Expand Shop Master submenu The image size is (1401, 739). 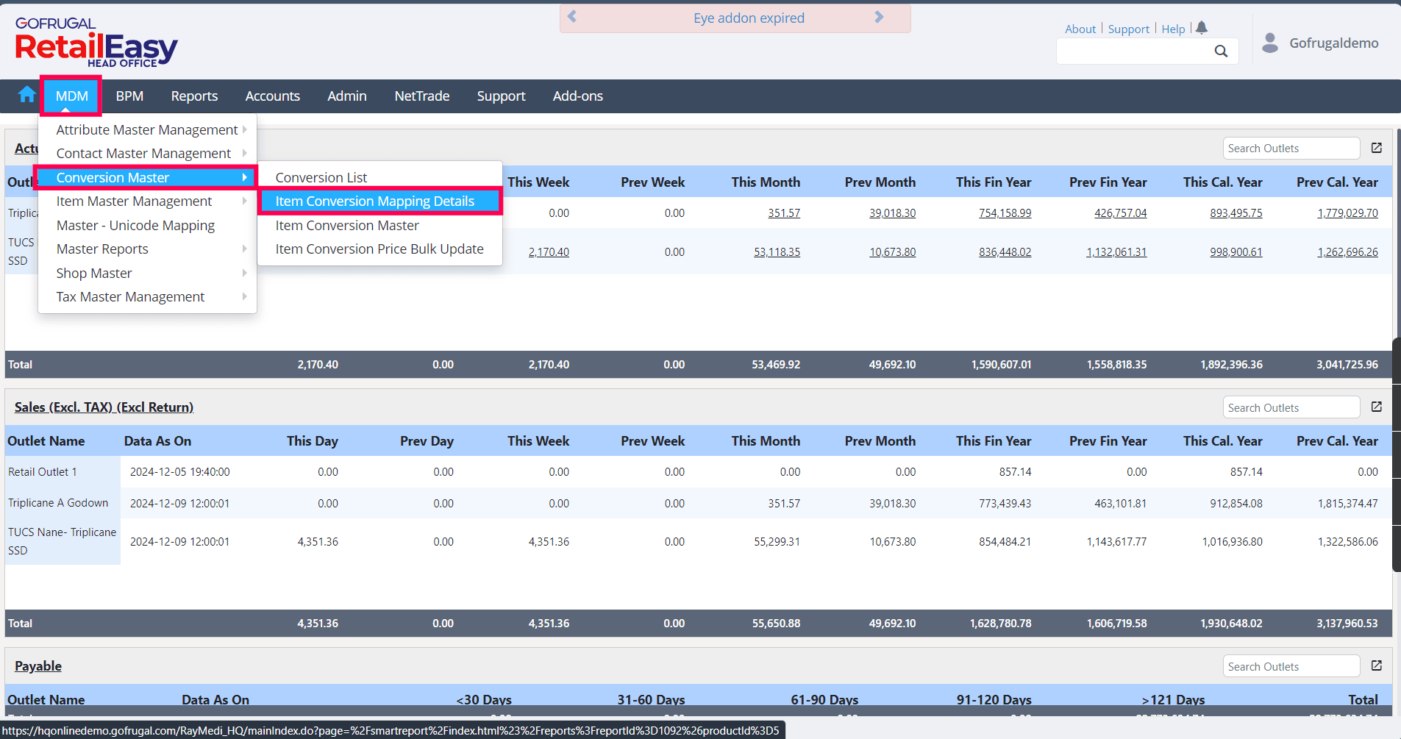[x=94, y=274]
